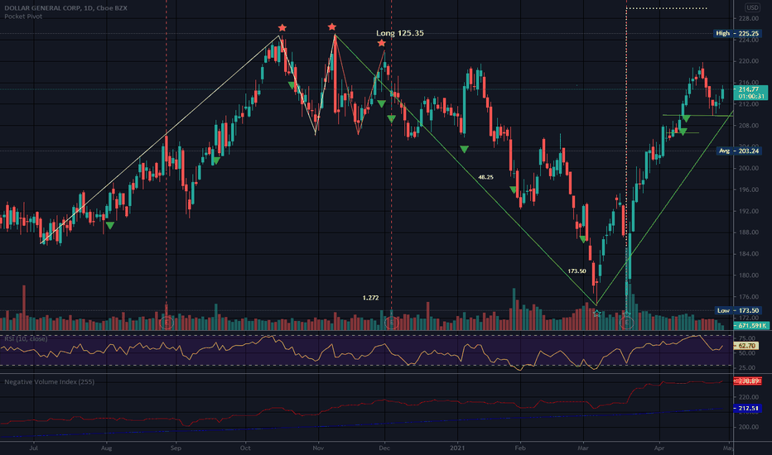Click the blue 212.51 value label

[747, 409]
